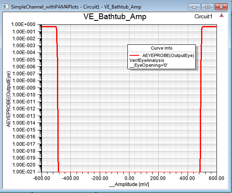This screenshot has height=193, width=232.
Task: Click the 1.00E-021 Y axis tick value
Action: tap(24, 172)
